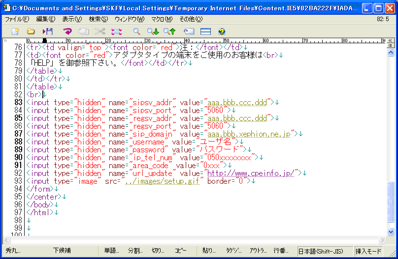Click aaa.bbb.ccc.ddd value on line 83
398x259 pixels.
click(237, 103)
